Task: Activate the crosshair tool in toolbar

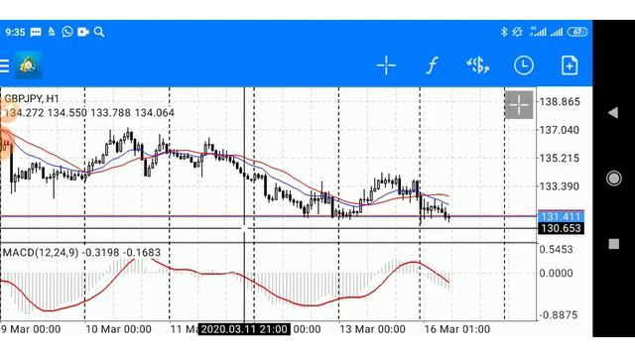Action: 386,65
